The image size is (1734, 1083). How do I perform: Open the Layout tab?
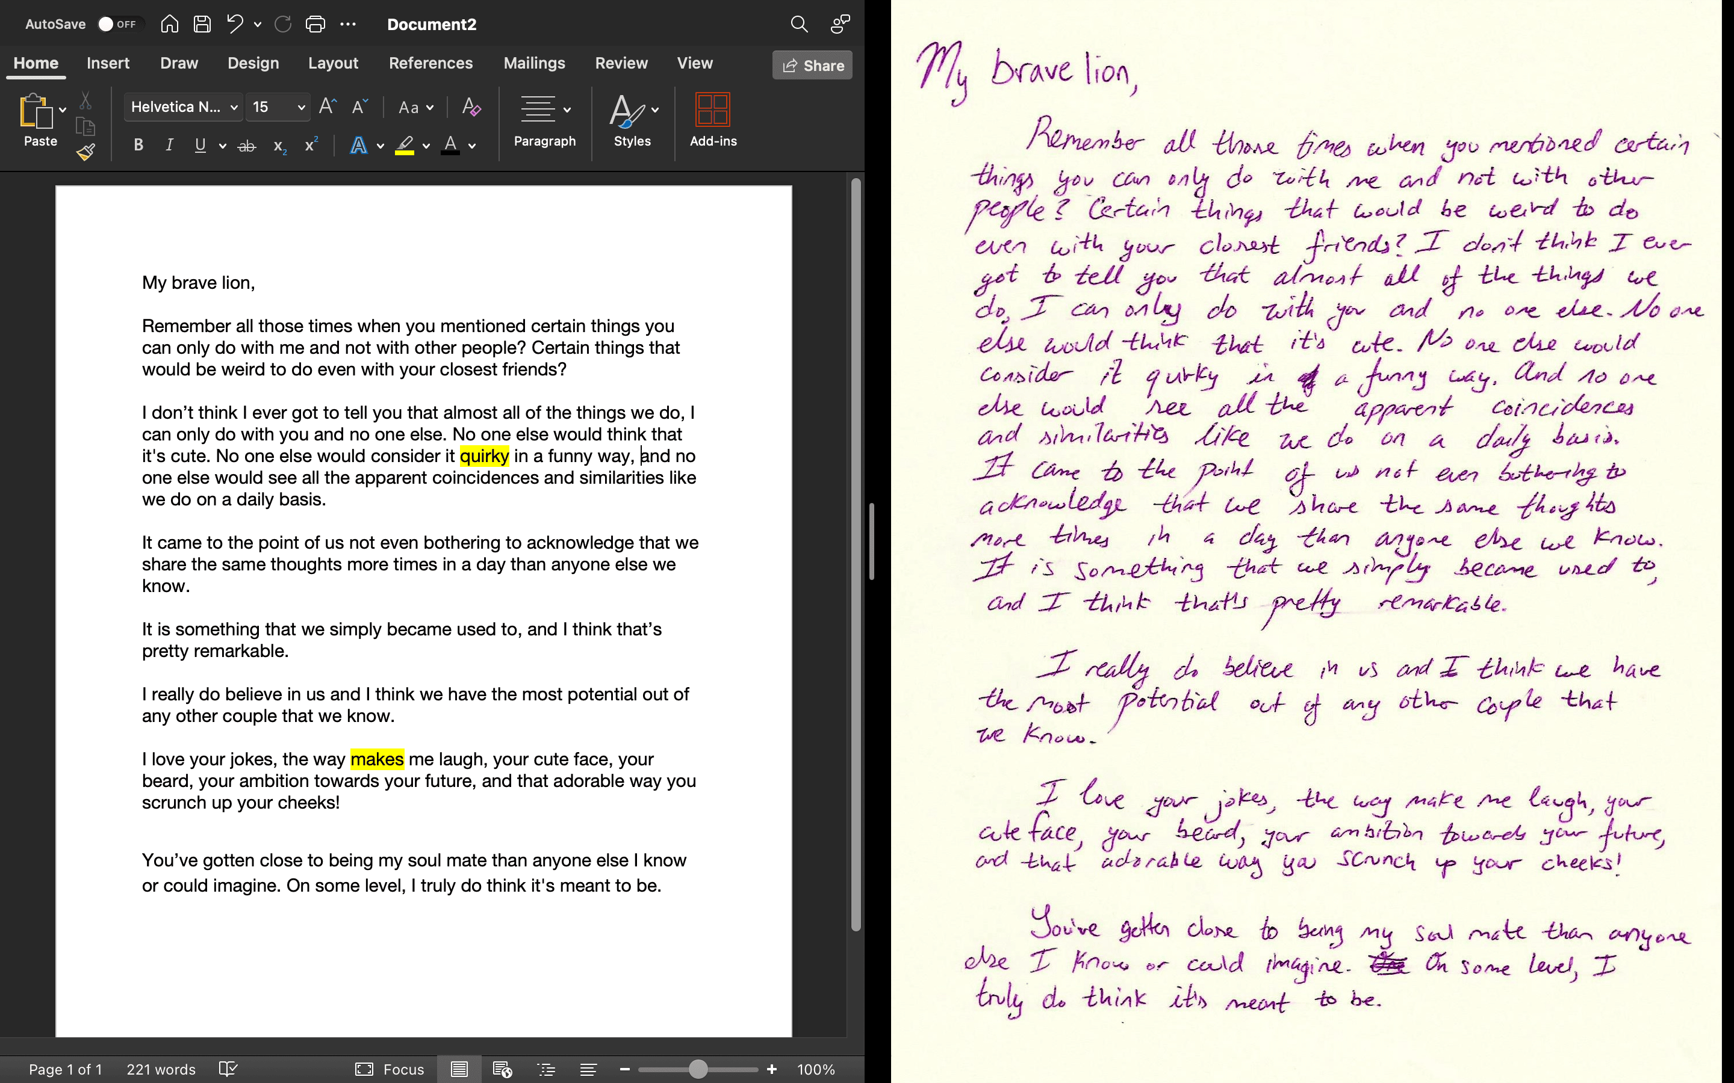(x=332, y=63)
